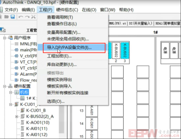Collapse the 用户程序 tree node
Image resolution: width=181 pixels, height=139 pixels.
4,38
